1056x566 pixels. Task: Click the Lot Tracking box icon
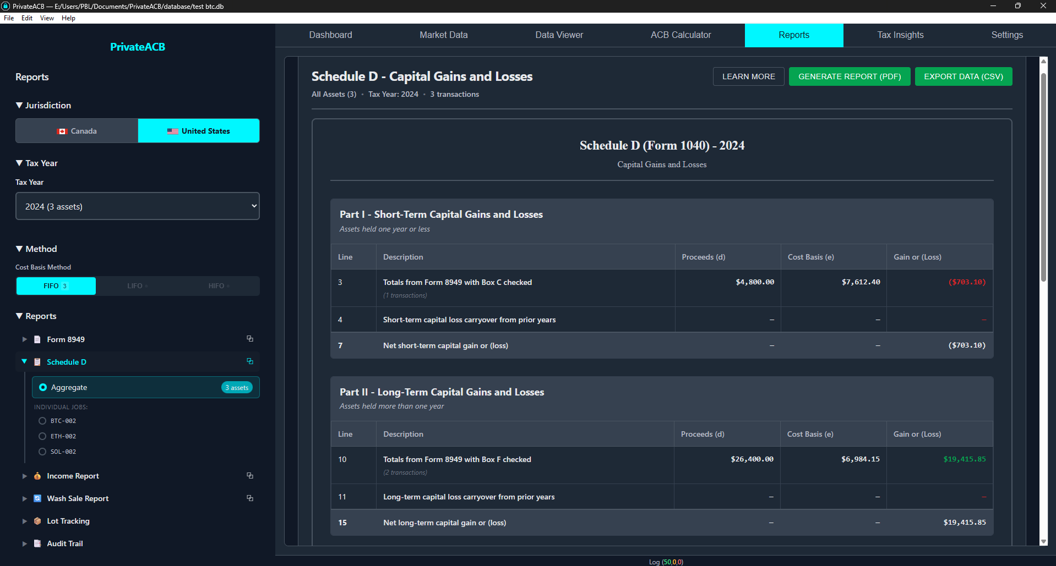[x=37, y=521]
